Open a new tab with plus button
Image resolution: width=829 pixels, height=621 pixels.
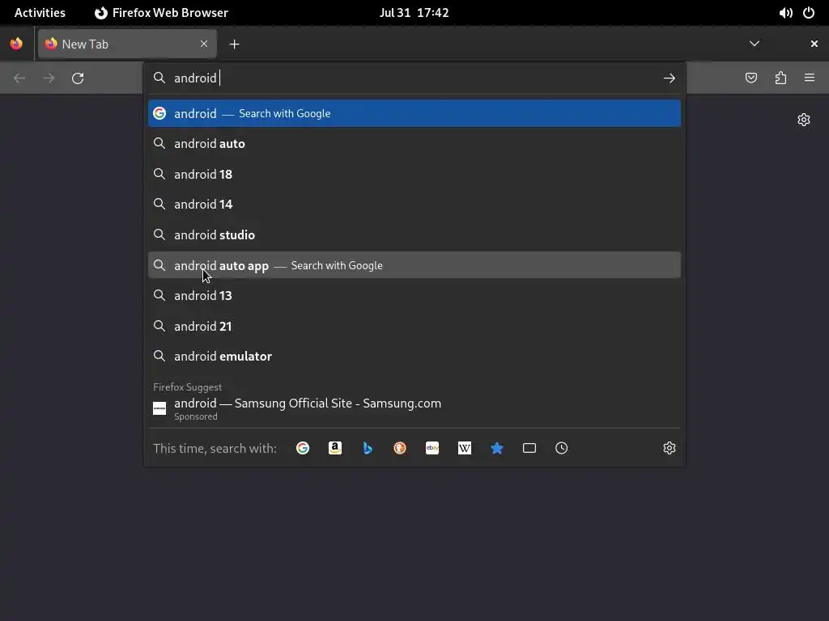[234, 44]
